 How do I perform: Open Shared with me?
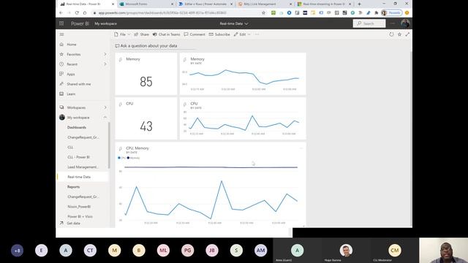(79, 84)
